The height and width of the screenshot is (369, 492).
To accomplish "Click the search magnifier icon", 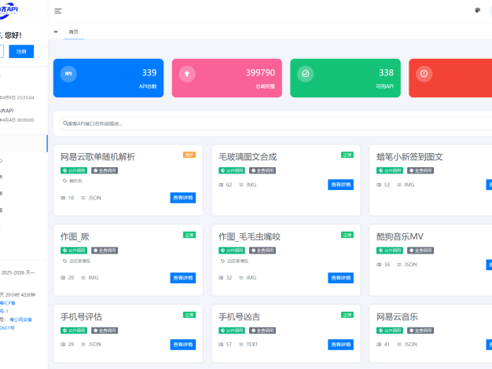I will (65, 123).
